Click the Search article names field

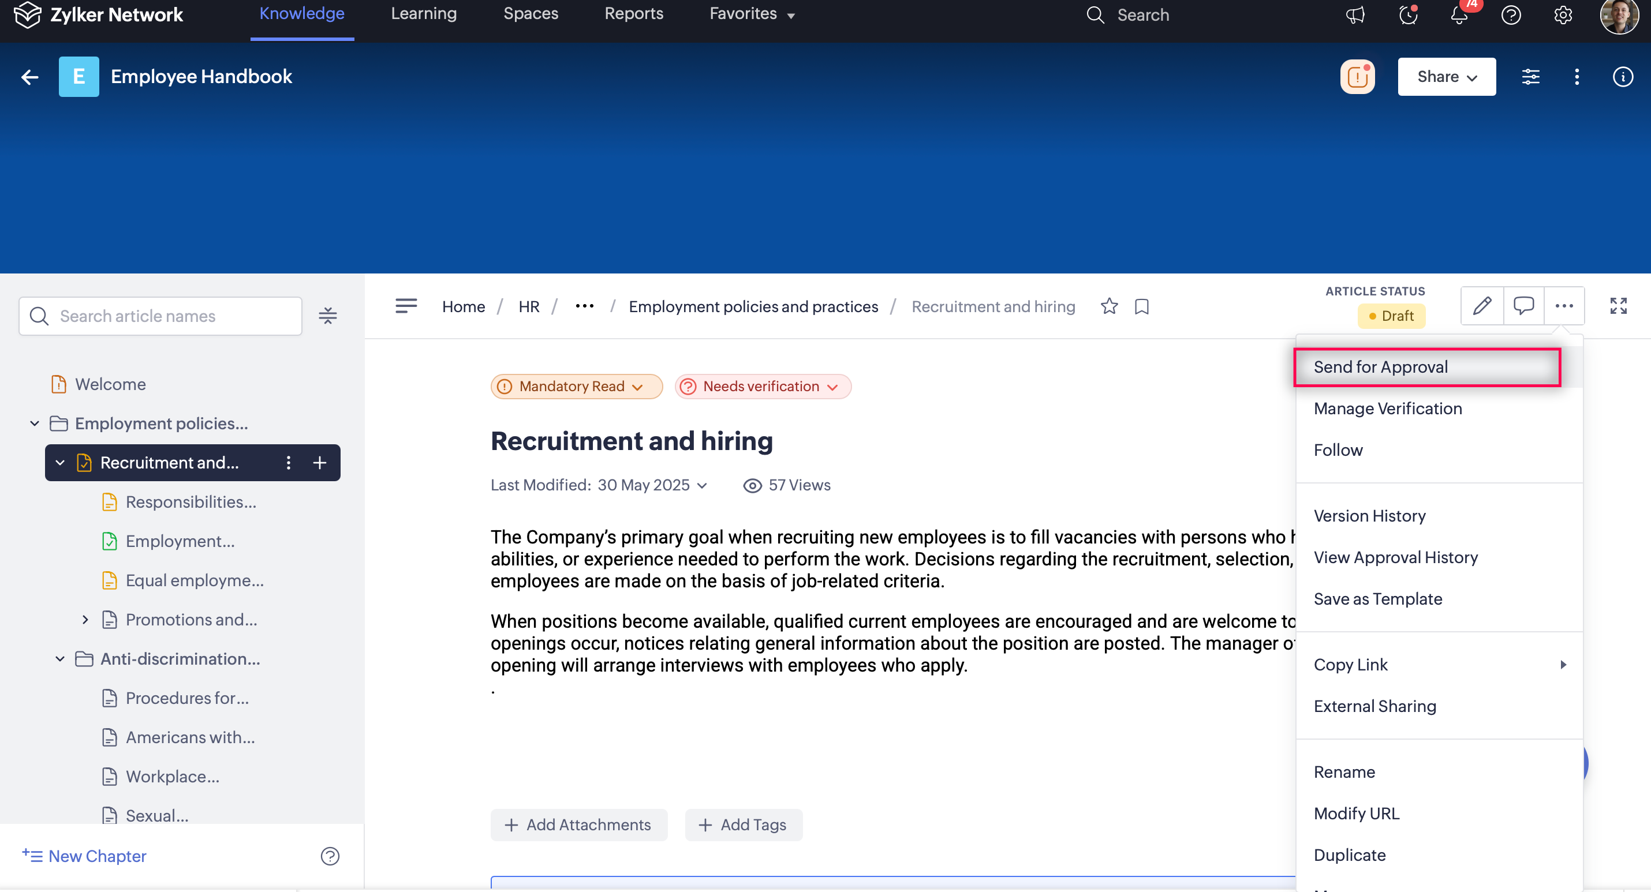pos(160,316)
